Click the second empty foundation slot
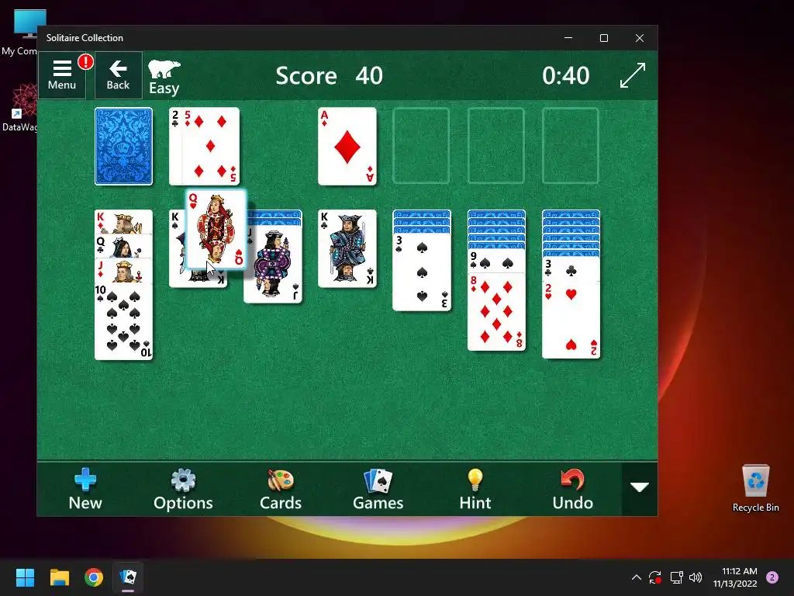This screenshot has height=596, width=794. point(421,147)
